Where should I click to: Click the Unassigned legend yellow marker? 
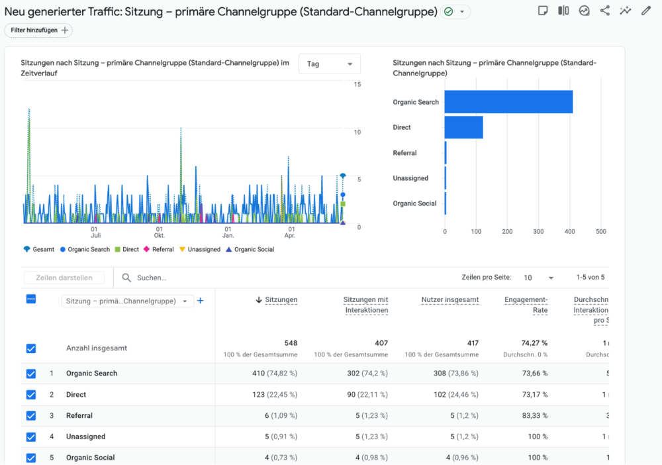tap(183, 249)
